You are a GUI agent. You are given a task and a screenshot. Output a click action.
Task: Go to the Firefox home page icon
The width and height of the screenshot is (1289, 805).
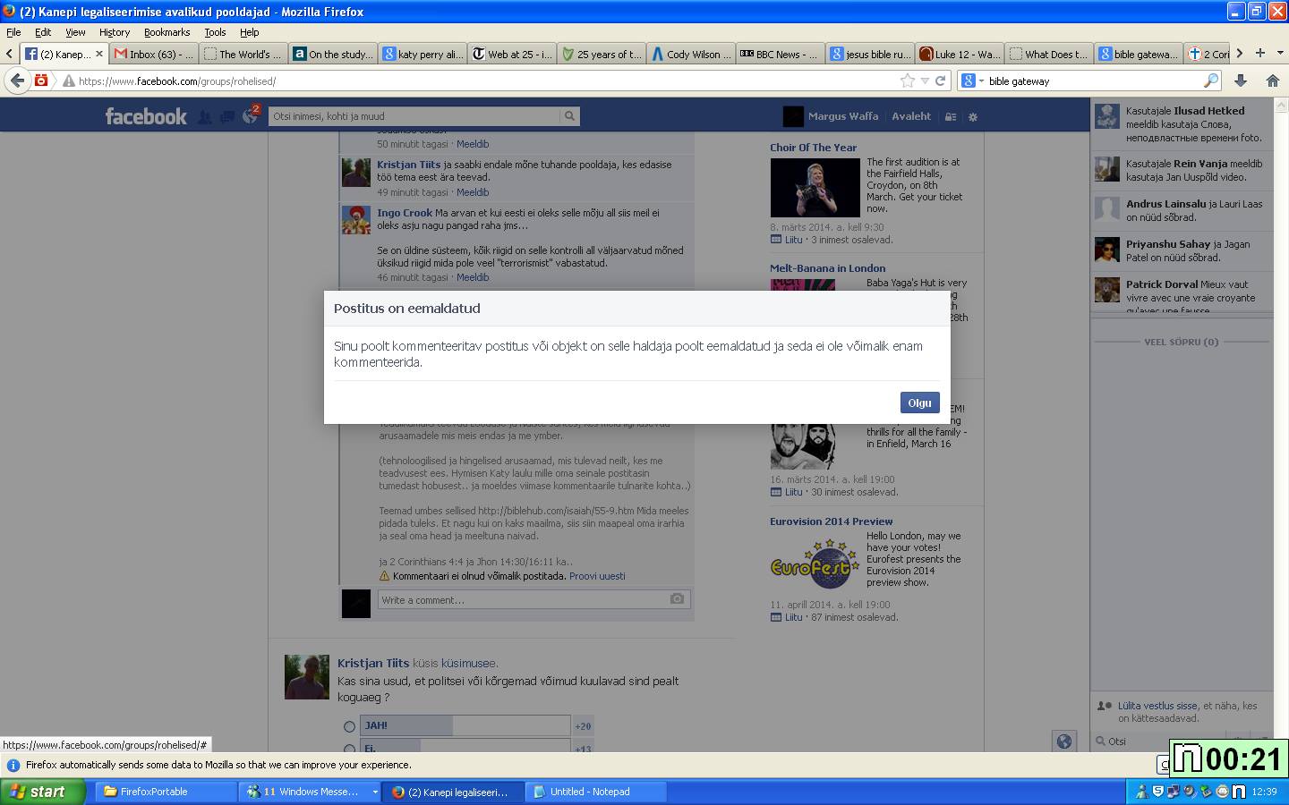pyautogui.click(x=1272, y=80)
